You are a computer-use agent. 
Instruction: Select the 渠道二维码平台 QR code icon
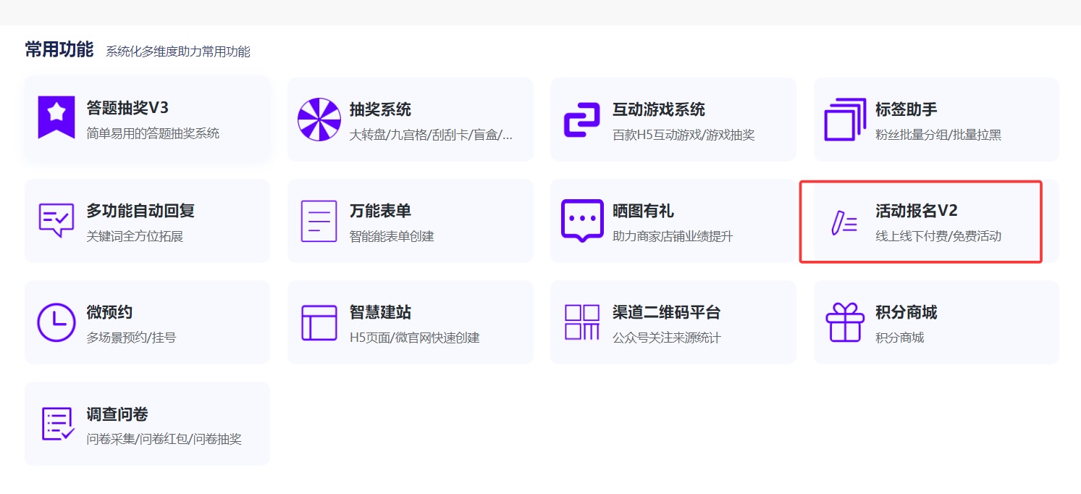(581, 322)
